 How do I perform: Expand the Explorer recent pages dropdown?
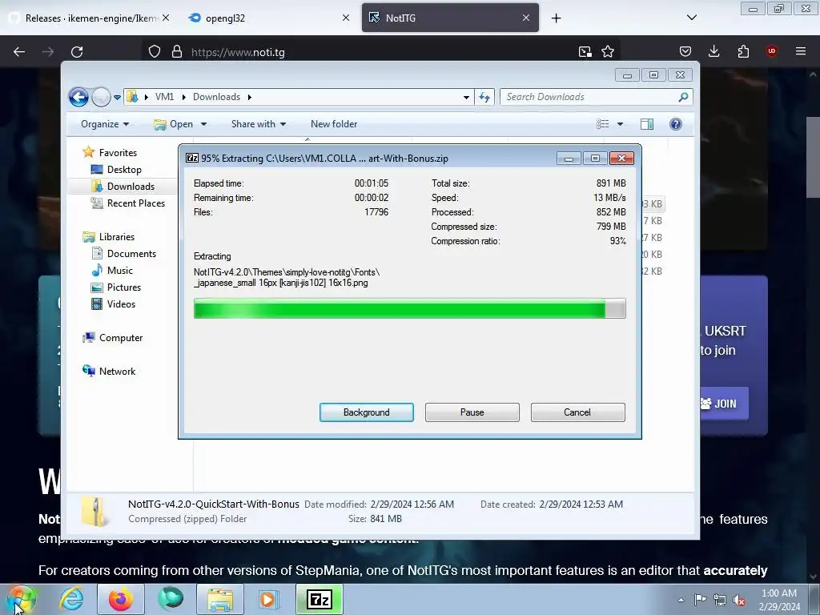tap(117, 97)
